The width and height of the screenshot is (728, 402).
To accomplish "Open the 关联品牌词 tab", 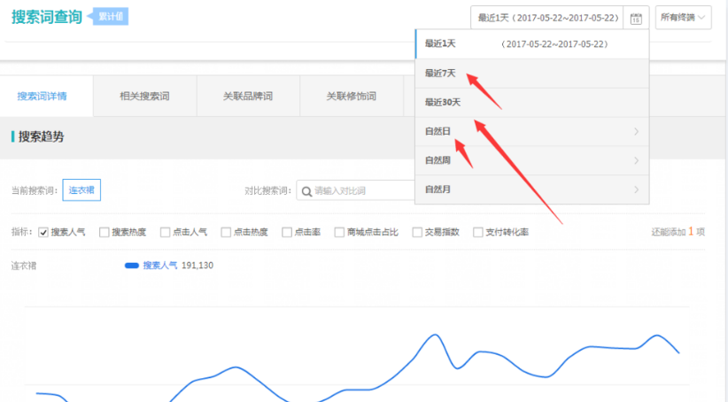I will tap(248, 97).
